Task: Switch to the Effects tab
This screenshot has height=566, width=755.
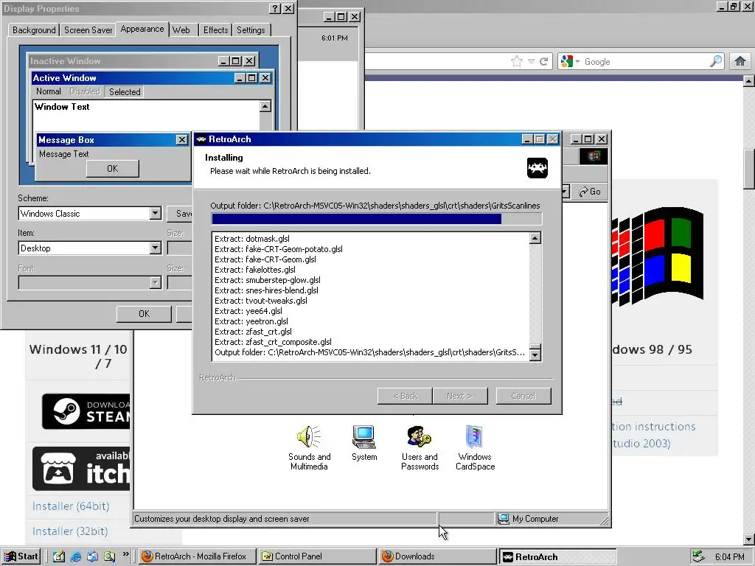Action: 215,29
